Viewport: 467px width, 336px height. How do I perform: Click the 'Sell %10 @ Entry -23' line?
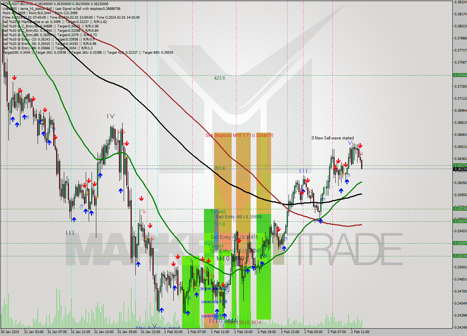(x=49, y=39)
